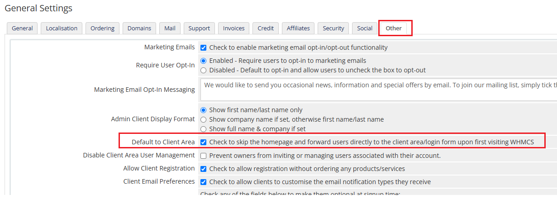Go to the Domains tab
The width and height of the screenshot is (557, 204).
pyautogui.click(x=139, y=28)
